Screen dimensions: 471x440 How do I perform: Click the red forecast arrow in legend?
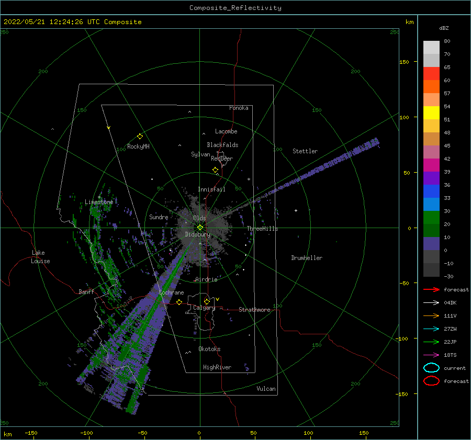pos(431,289)
